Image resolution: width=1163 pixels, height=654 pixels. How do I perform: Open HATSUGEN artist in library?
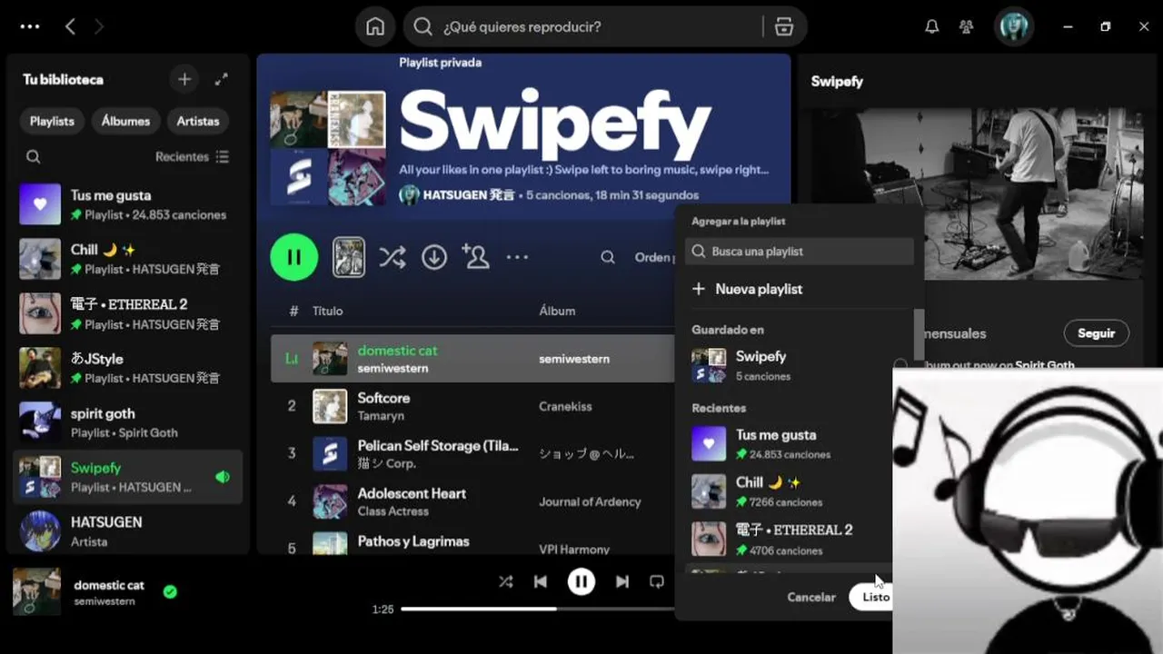click(128, 531)
